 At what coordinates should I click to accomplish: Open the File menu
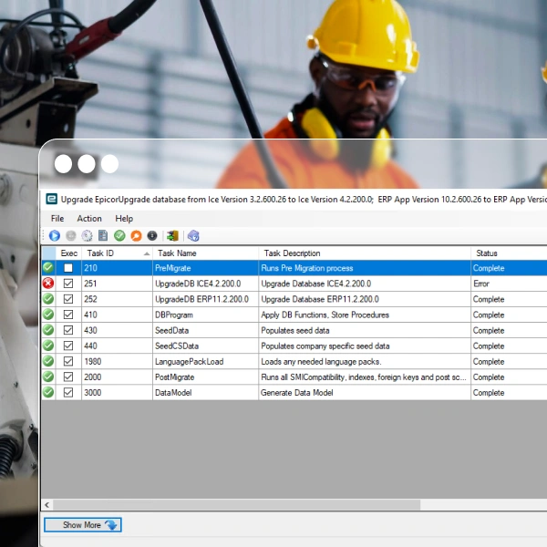click(57, 219)
